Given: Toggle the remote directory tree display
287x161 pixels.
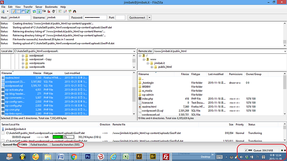Looking at the screenshot, I should [23, 11].
